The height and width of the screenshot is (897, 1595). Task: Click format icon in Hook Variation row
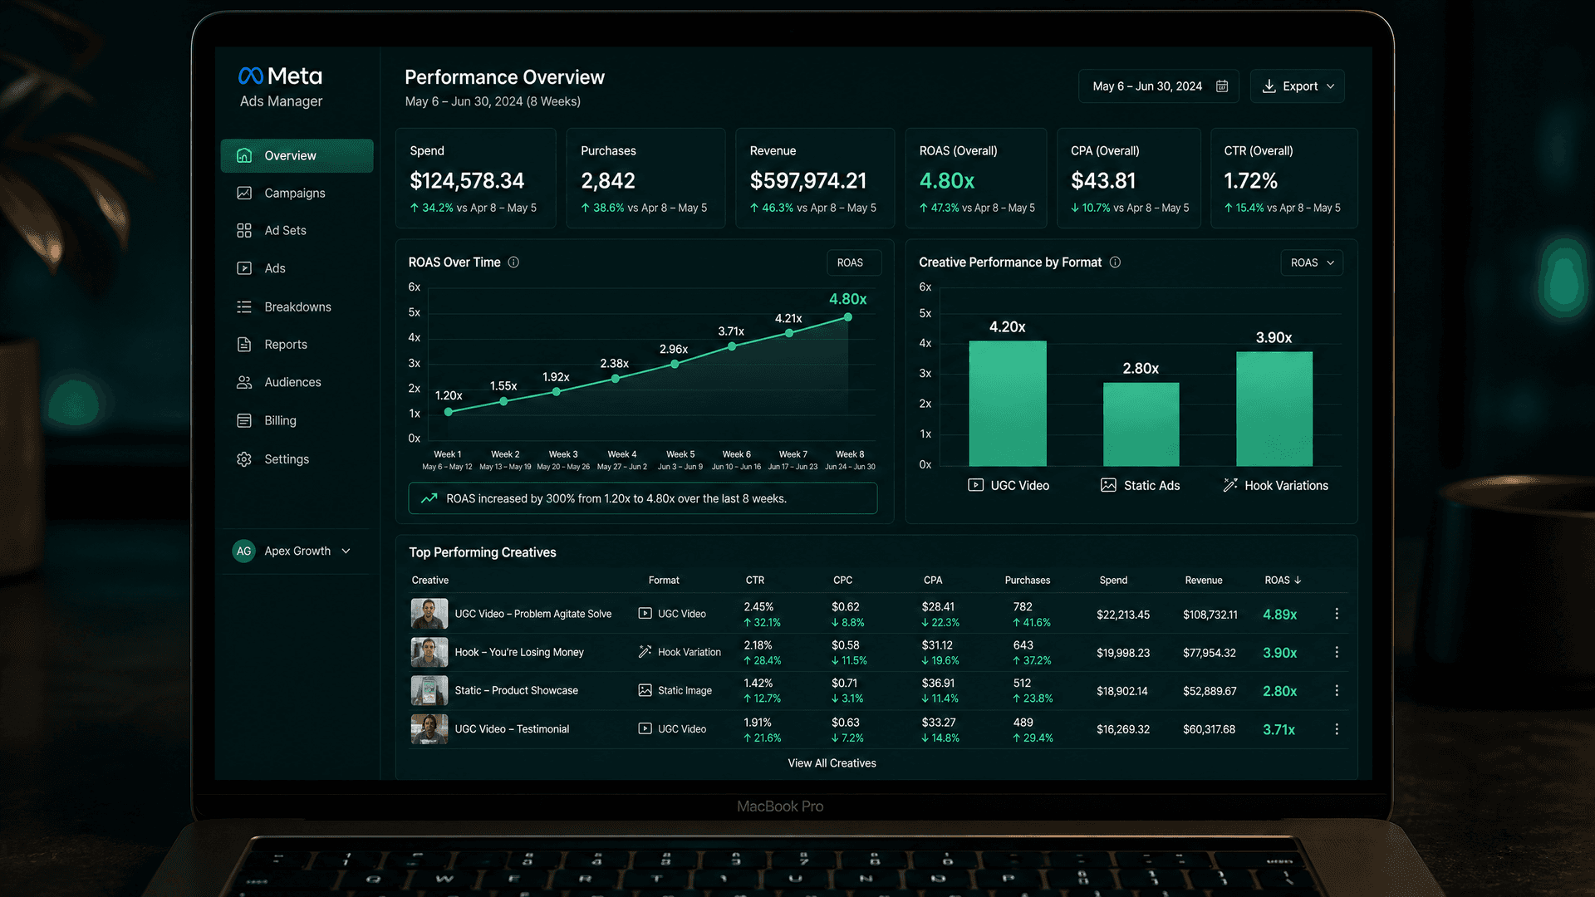[645, 652]
